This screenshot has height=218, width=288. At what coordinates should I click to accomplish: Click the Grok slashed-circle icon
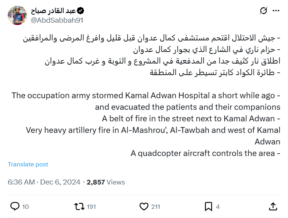pos(263,11)
